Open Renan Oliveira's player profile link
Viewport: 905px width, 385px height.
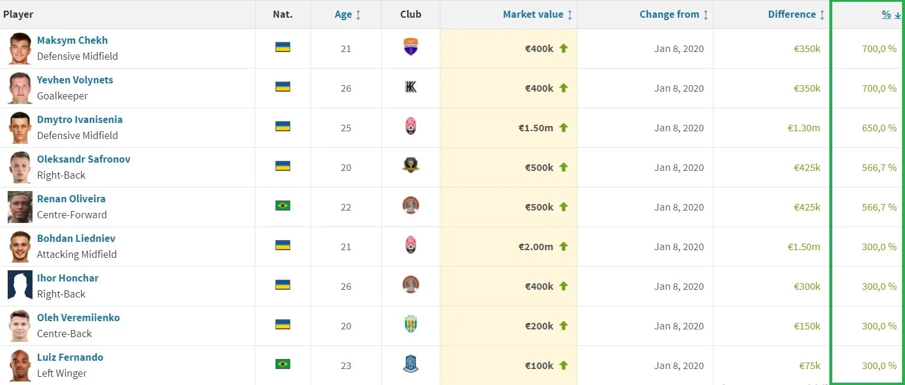point(71,199)
